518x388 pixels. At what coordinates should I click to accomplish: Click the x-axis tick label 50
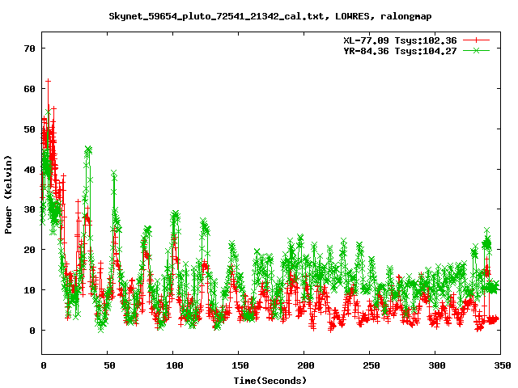point(109,365)
